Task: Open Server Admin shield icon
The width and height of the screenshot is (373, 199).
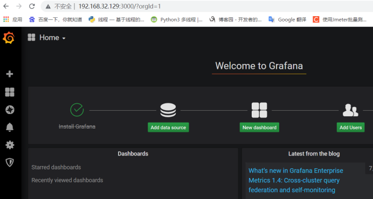Action: [x=10, y=162]
